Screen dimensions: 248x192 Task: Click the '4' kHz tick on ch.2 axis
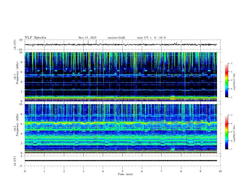[22, 134]
